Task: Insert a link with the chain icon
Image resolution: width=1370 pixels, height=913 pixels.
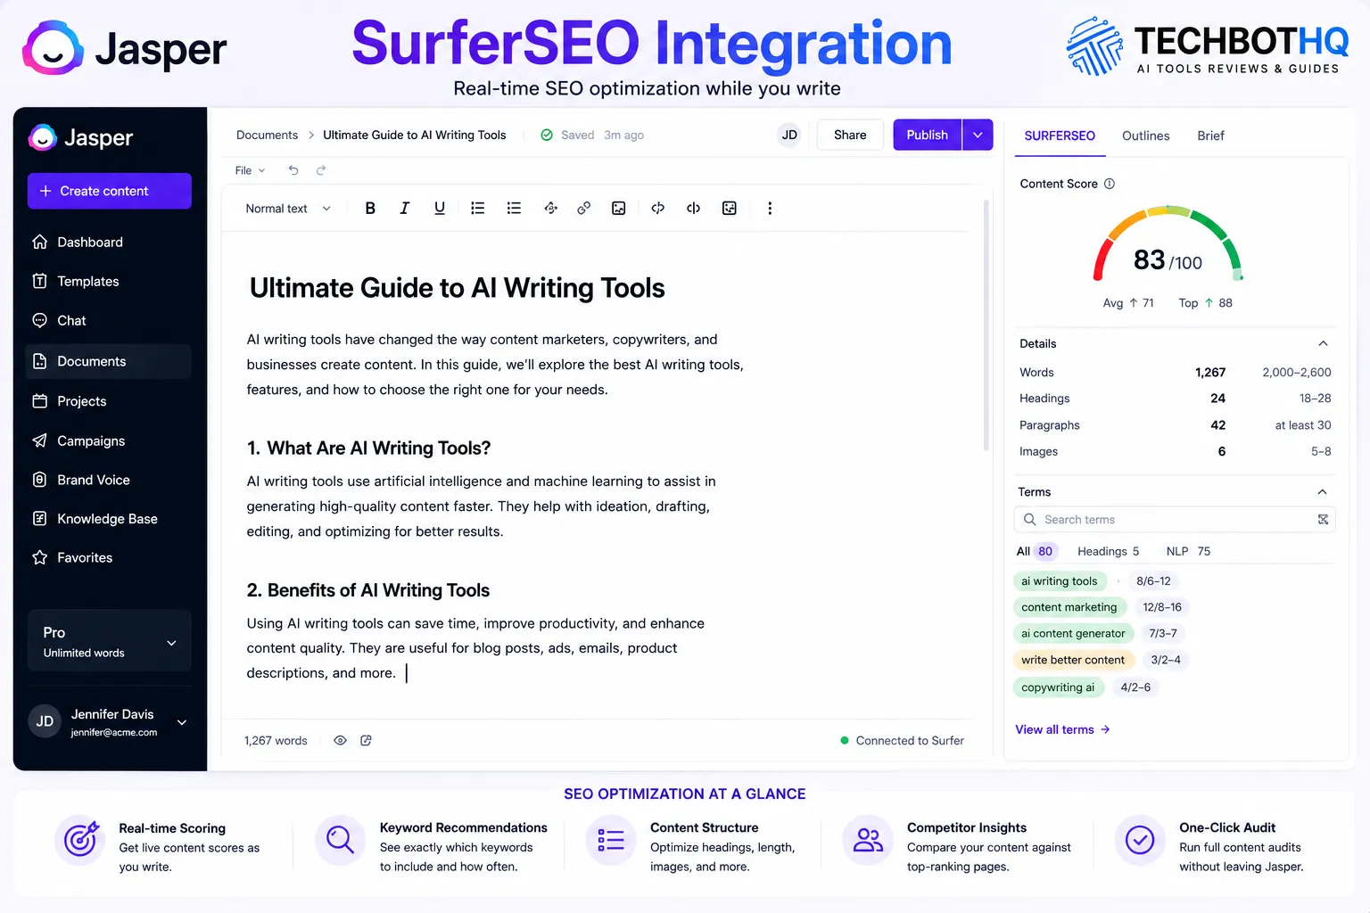Action: click(x=584, y=208)
